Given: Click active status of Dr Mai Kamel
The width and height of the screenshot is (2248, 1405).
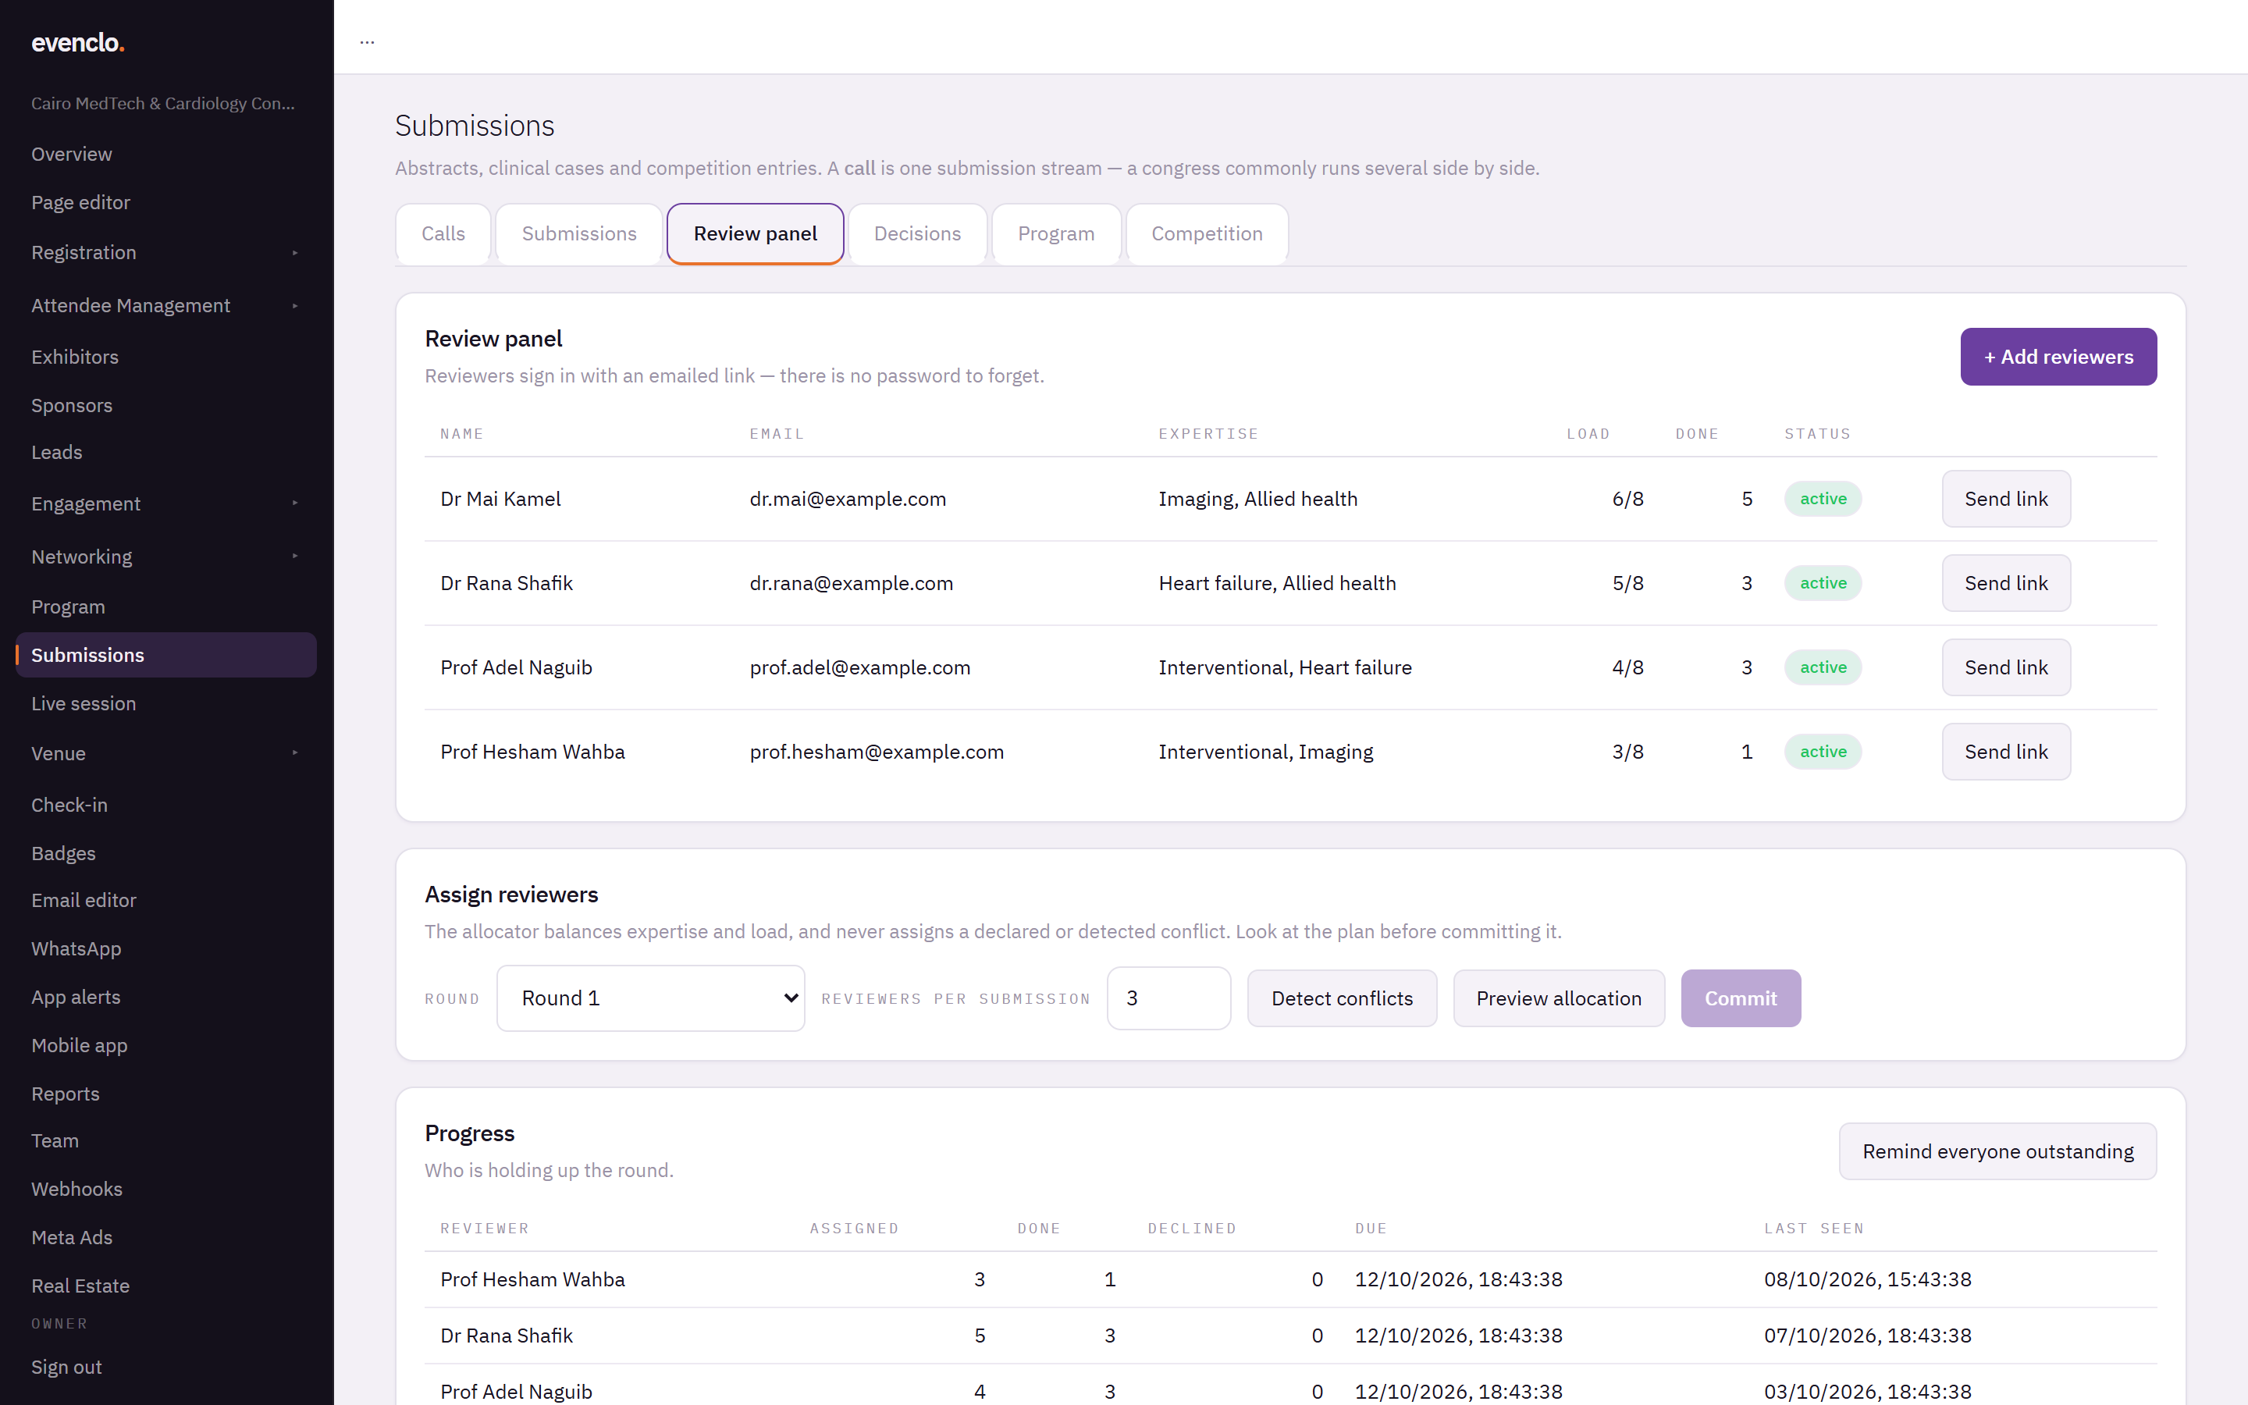Looking at the screenshot, I should pyautogui.click(x=1823, y=499).
